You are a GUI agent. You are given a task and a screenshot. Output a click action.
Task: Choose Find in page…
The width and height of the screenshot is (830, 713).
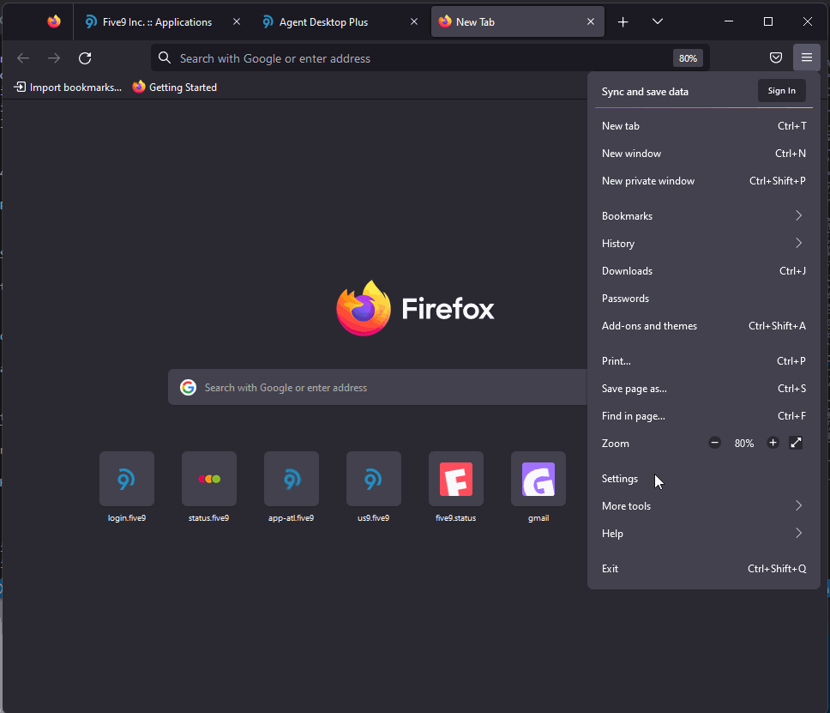703,416
